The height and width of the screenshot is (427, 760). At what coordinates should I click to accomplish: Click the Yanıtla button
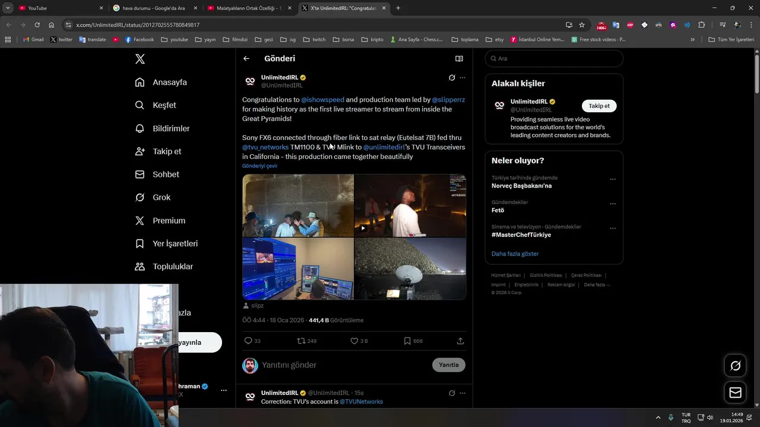(x=449, y=365)
